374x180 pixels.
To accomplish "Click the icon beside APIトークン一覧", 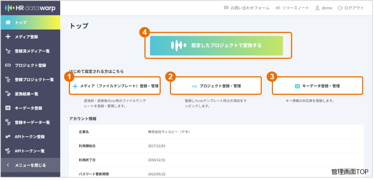I will [x=8, y=151].
